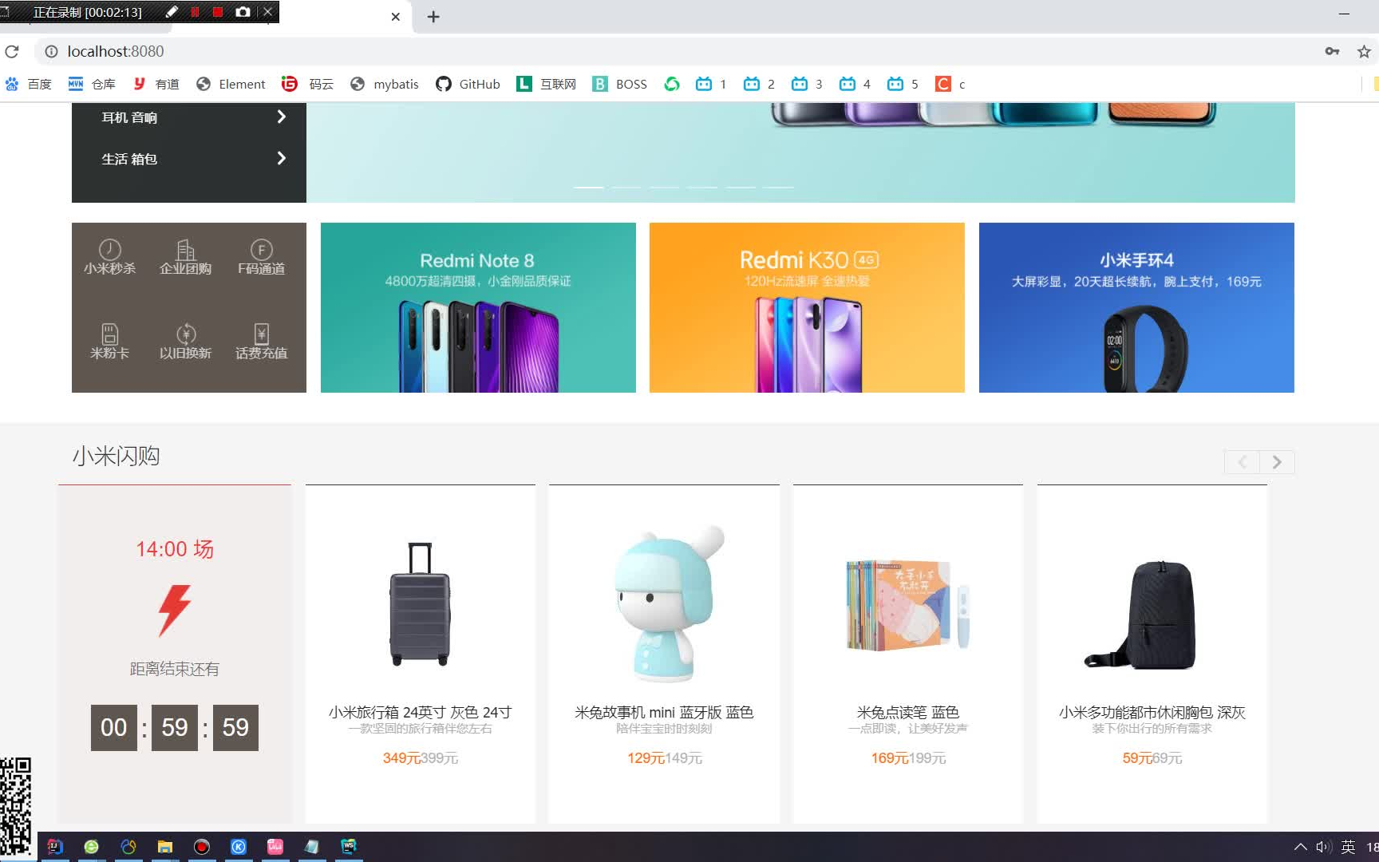Stop the screen recording with the red square
1379x862 pixels.
218,12
